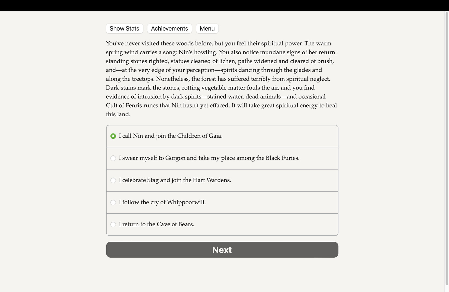
Task: Click the Hart Wardens choice text
Action: [175, 180]
